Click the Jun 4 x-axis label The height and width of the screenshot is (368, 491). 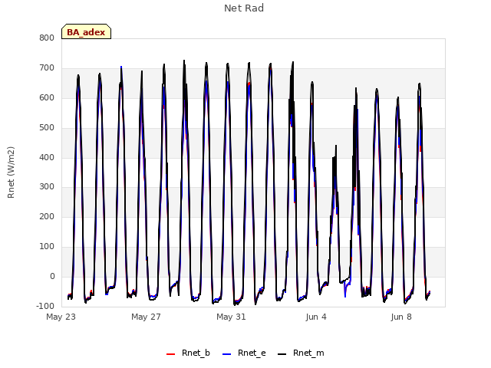(316, 317)
